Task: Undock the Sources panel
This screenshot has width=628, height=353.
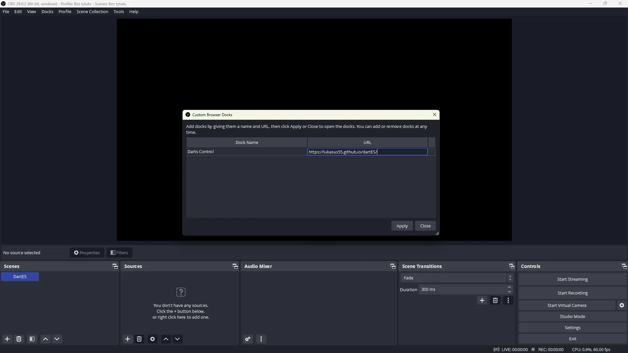Action: pos(235,266)
